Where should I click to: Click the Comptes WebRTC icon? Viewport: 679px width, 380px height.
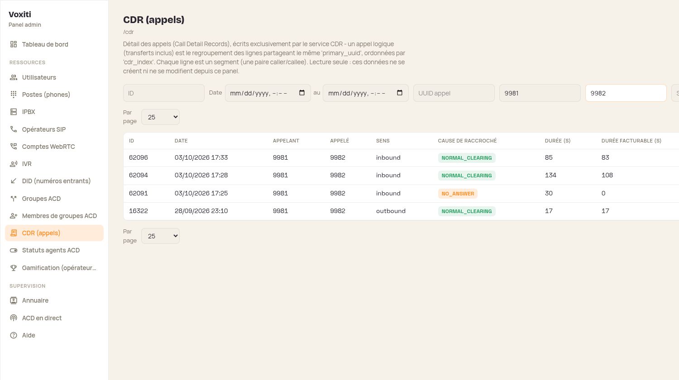tap(14, 147)
